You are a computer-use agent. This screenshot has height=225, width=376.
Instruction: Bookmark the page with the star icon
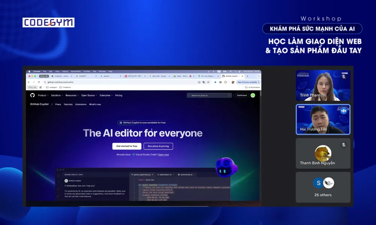pyautogui.click(x=208, y=82)
